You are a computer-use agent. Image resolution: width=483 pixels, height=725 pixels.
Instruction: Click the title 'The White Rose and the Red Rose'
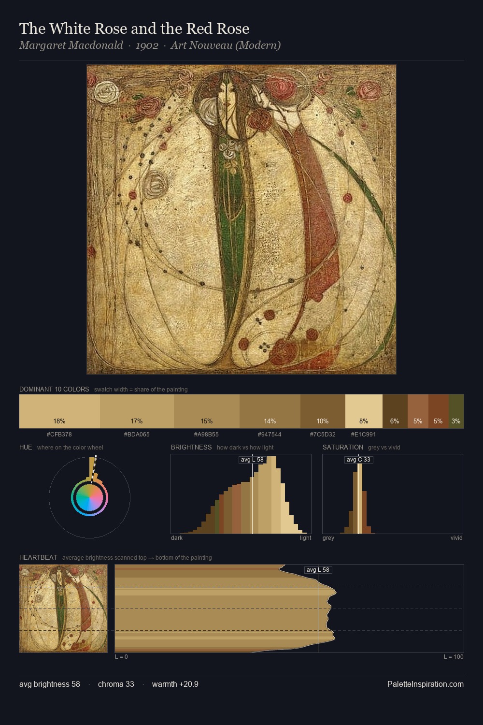(134, 29)
